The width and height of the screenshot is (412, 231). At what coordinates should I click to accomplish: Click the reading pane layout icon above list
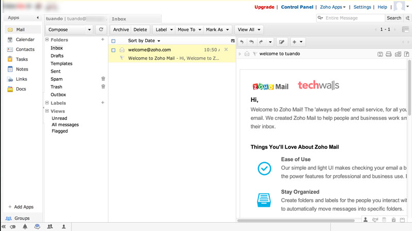coord(233,41)
